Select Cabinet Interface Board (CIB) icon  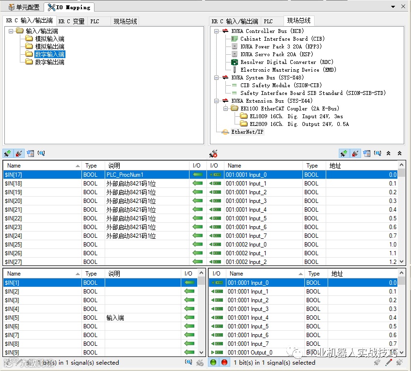click(235, 39)
